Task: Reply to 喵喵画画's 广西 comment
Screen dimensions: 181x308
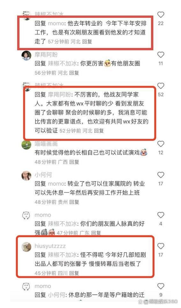Action: point(74,162)
